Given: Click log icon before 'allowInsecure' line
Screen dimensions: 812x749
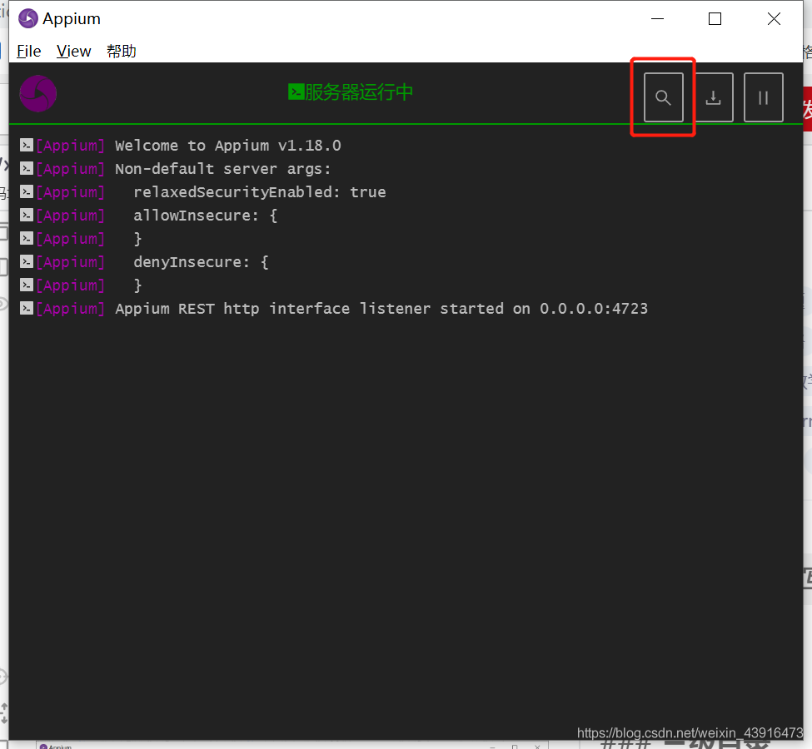Looking at the screenshot, I should (27, 215).
